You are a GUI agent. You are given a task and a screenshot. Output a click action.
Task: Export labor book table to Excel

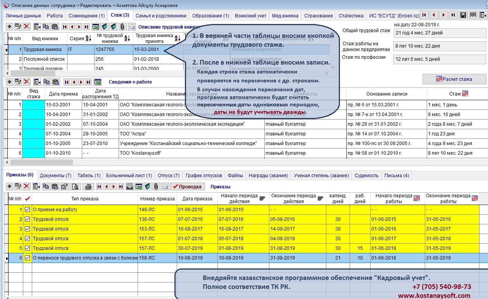[x=95, y=27]
